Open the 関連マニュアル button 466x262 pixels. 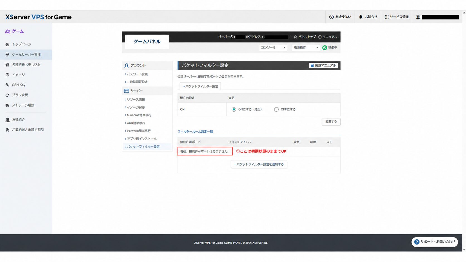[x=323, y=65]
